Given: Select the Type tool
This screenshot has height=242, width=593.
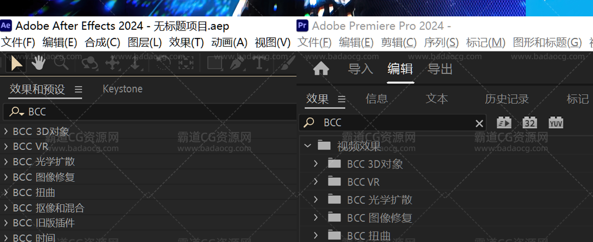Looking at the screenshot, I should [259, 64].
